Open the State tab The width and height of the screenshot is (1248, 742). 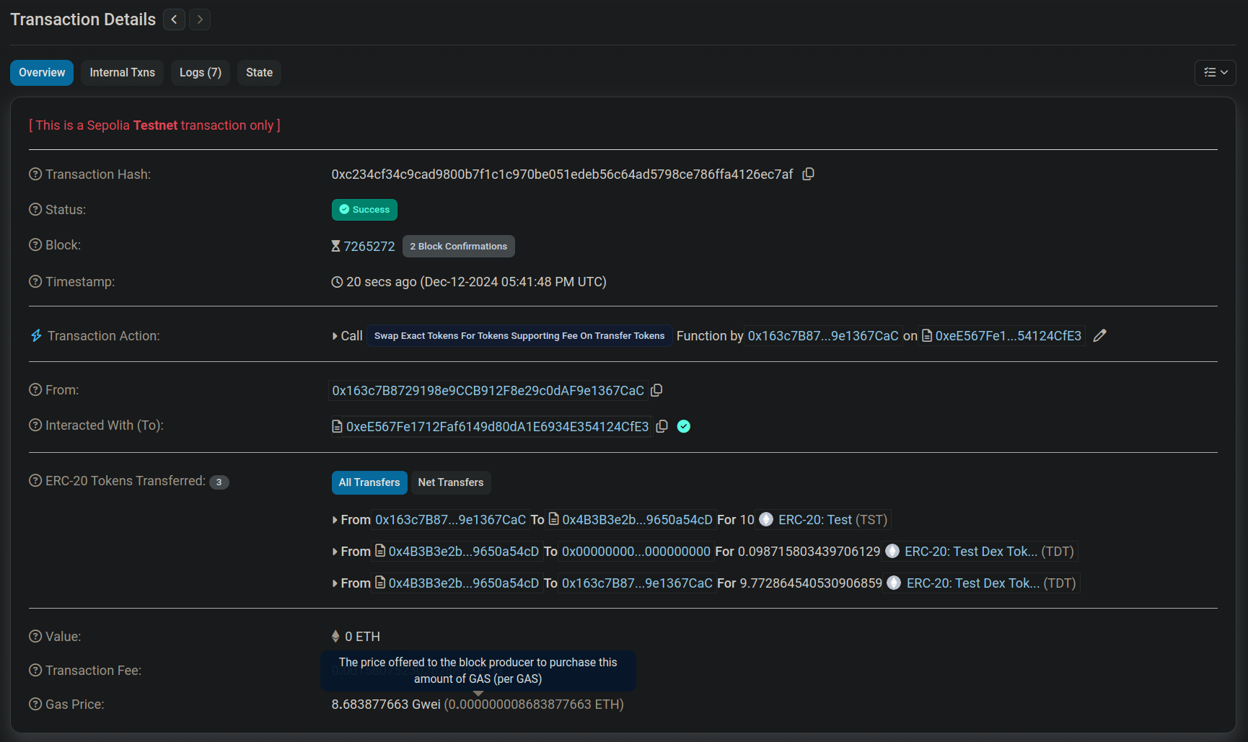click(x=260, y=72)
